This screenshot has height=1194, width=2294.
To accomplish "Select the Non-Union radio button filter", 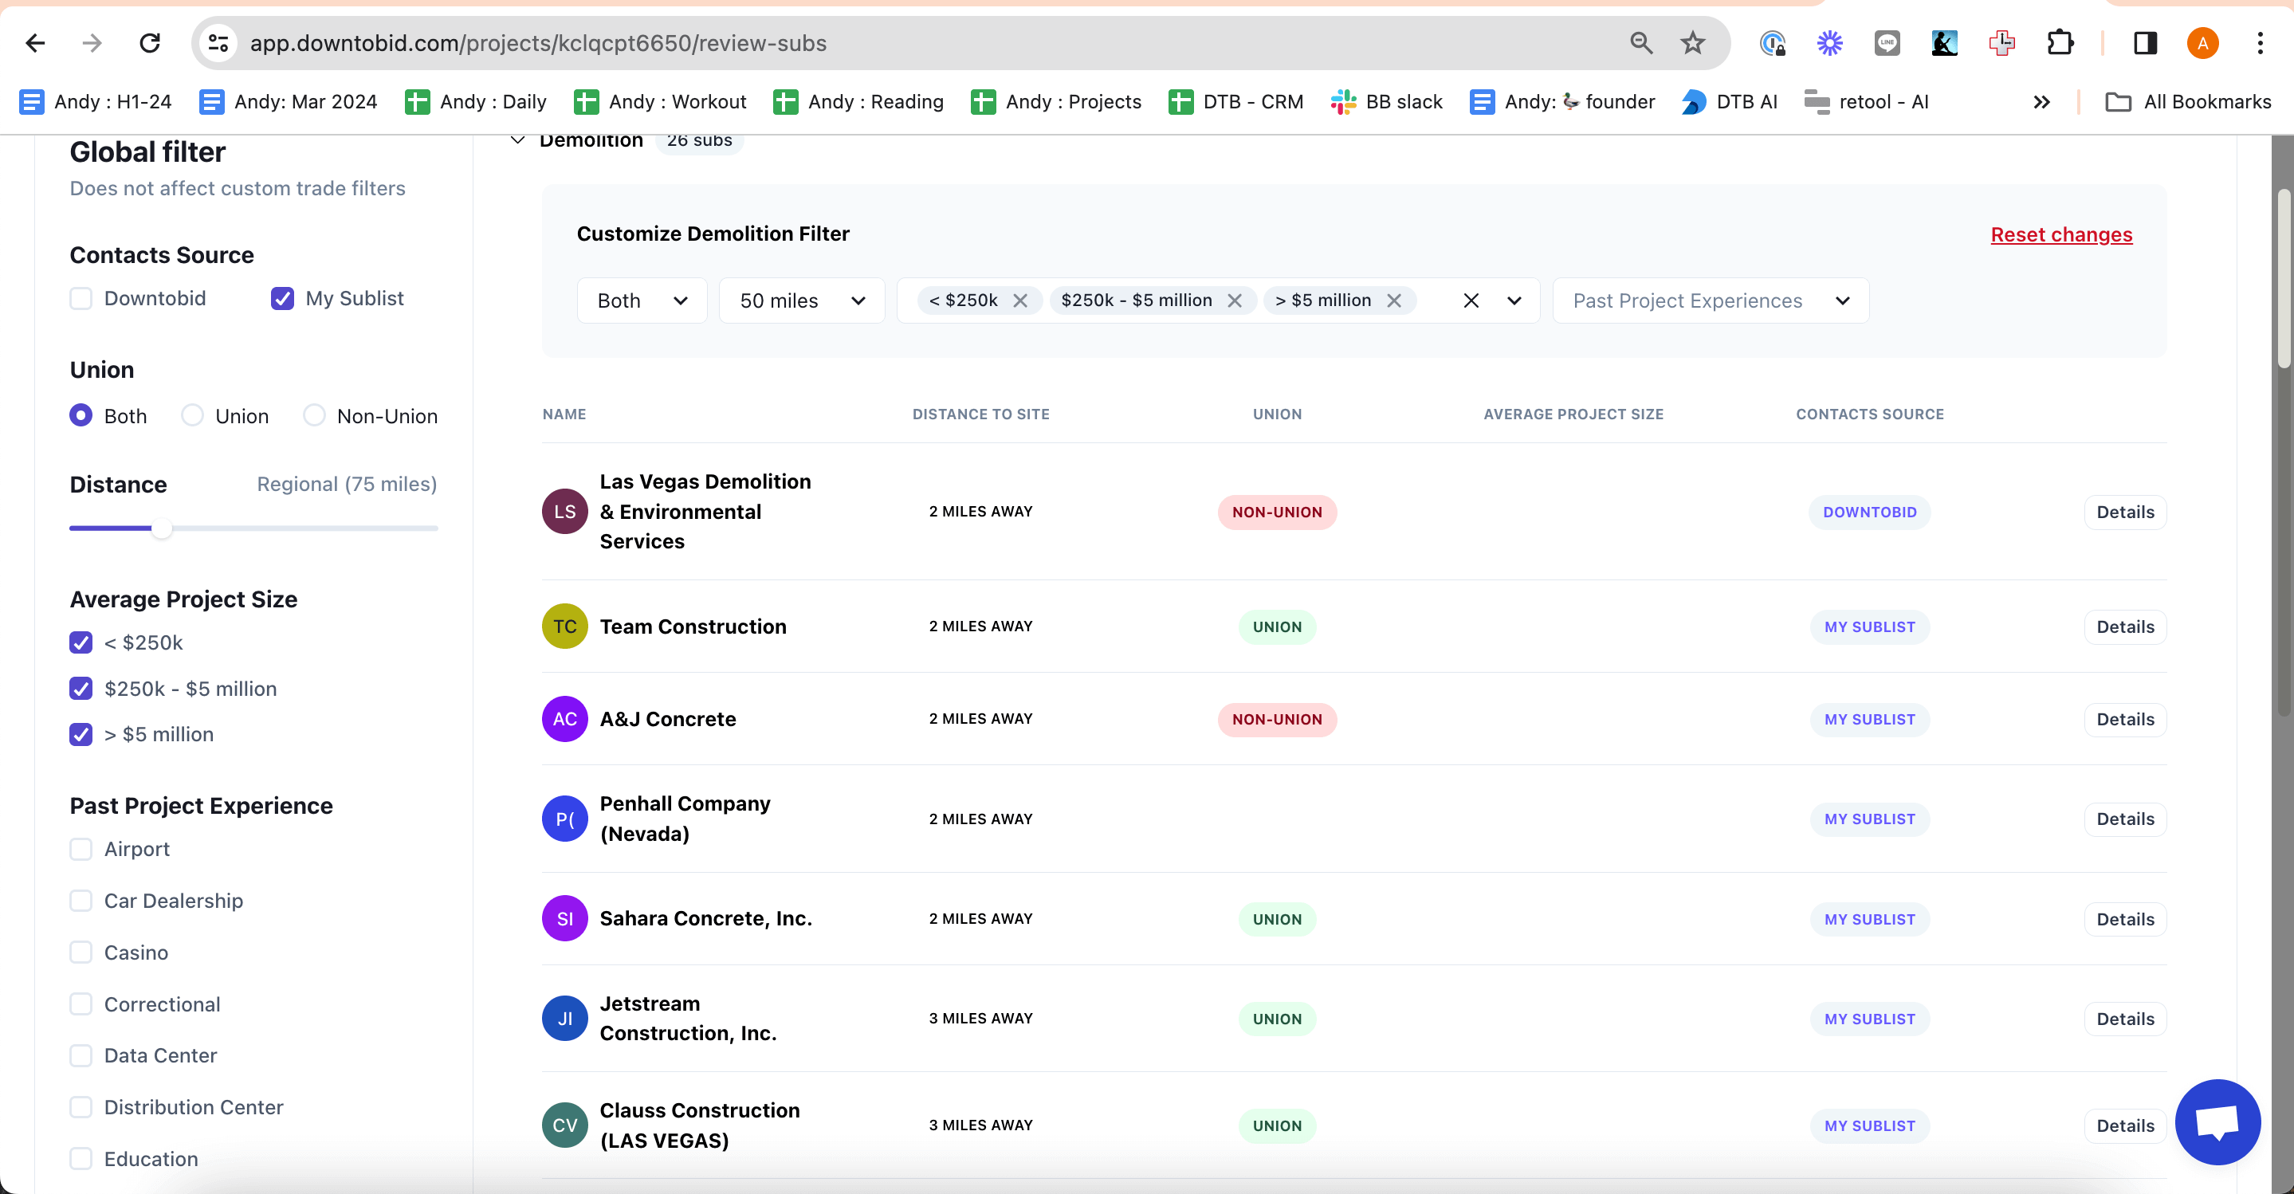I will click(x=314, y=414).
